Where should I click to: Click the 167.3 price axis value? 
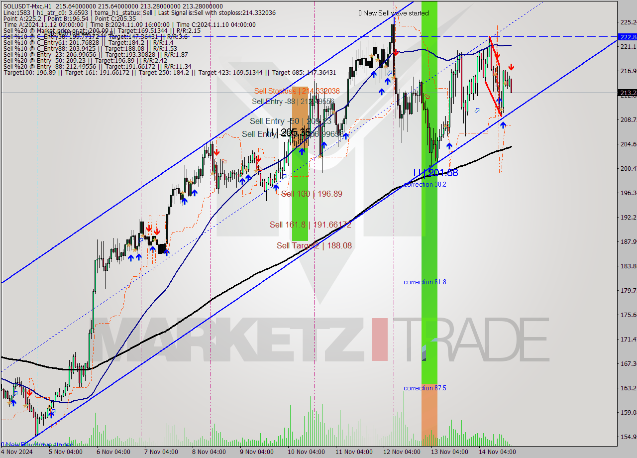pyautogui.click(x=628, y=363)
